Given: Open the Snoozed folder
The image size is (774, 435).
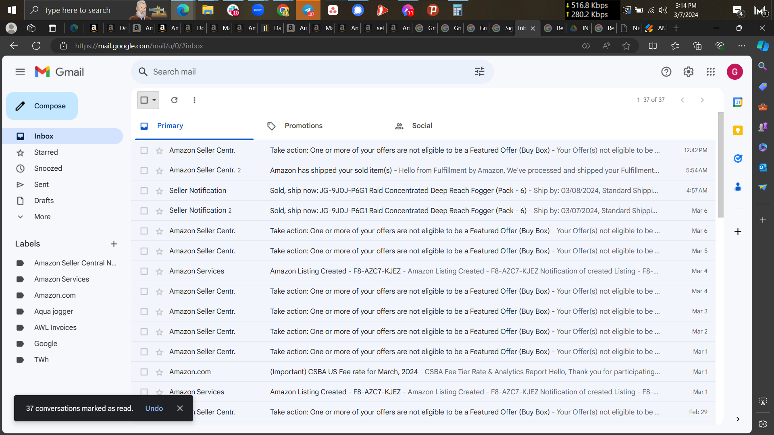Looking at the screenshot, I should (x=48, y=168).
